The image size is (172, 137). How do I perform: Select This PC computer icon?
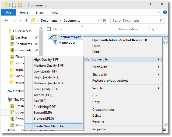(10, 100)
